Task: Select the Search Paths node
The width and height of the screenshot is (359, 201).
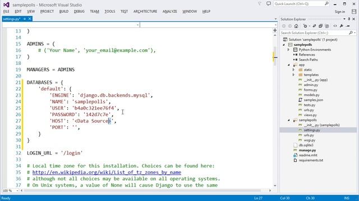Action: [x=308, y=60]
